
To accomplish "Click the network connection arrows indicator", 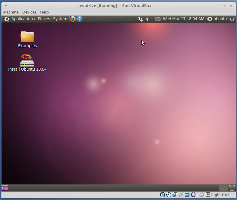I will 140,19.
